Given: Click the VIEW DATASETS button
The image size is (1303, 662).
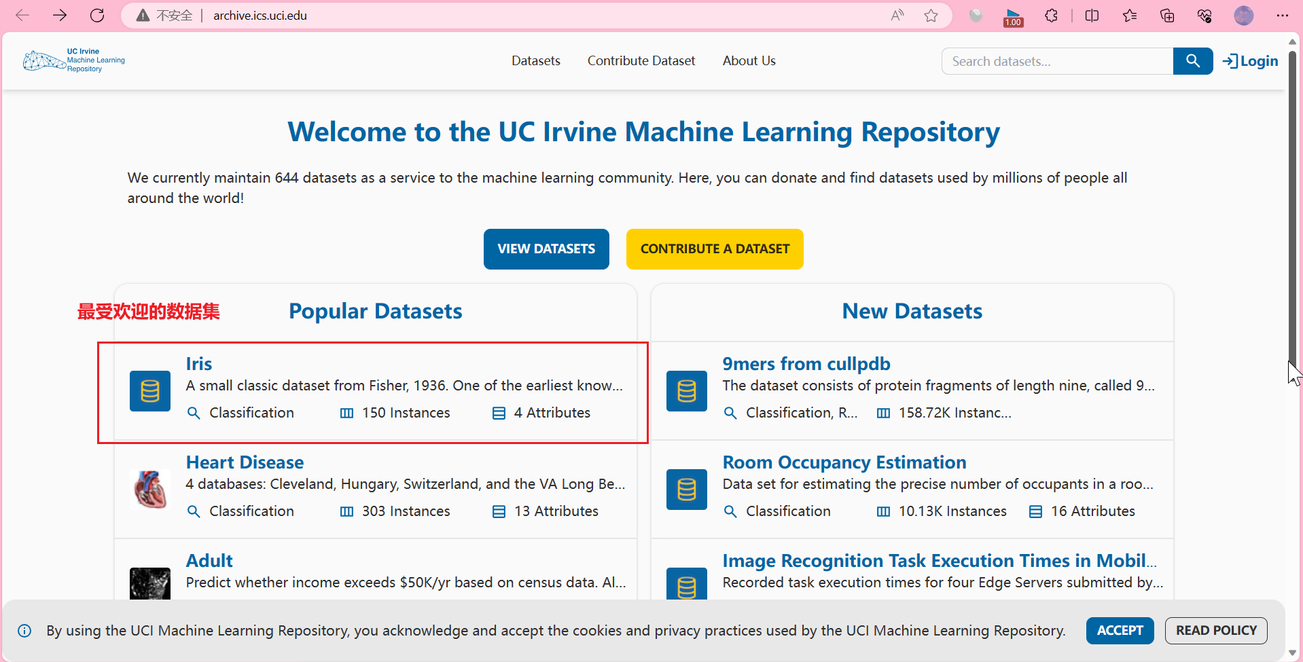Looking at the screenshot, I should tap(546, 249).
